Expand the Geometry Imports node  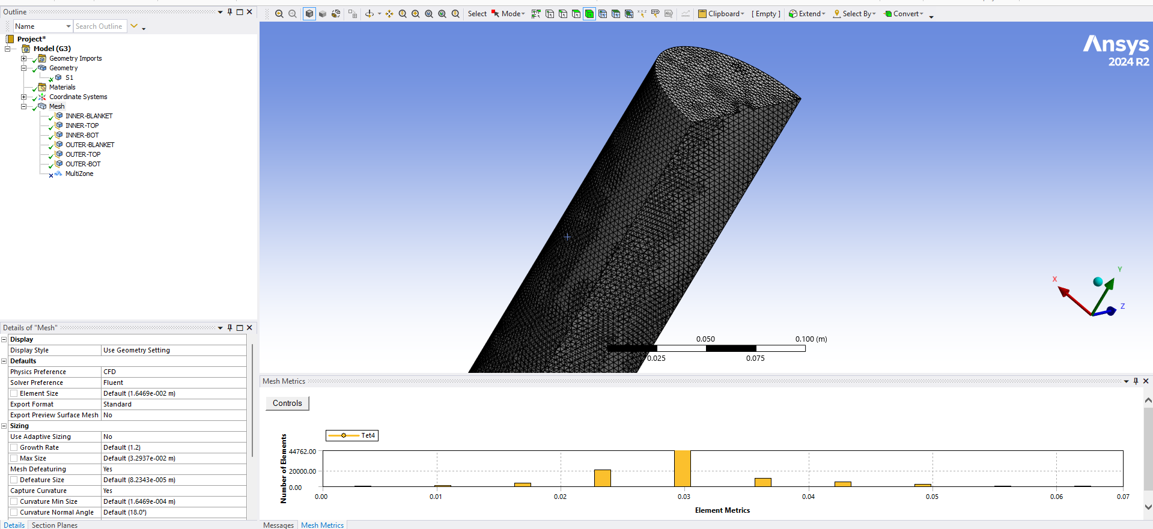[x=24, y=58]
